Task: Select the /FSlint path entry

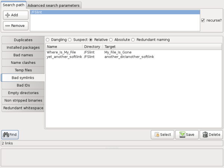Action: tap(114, 12)
